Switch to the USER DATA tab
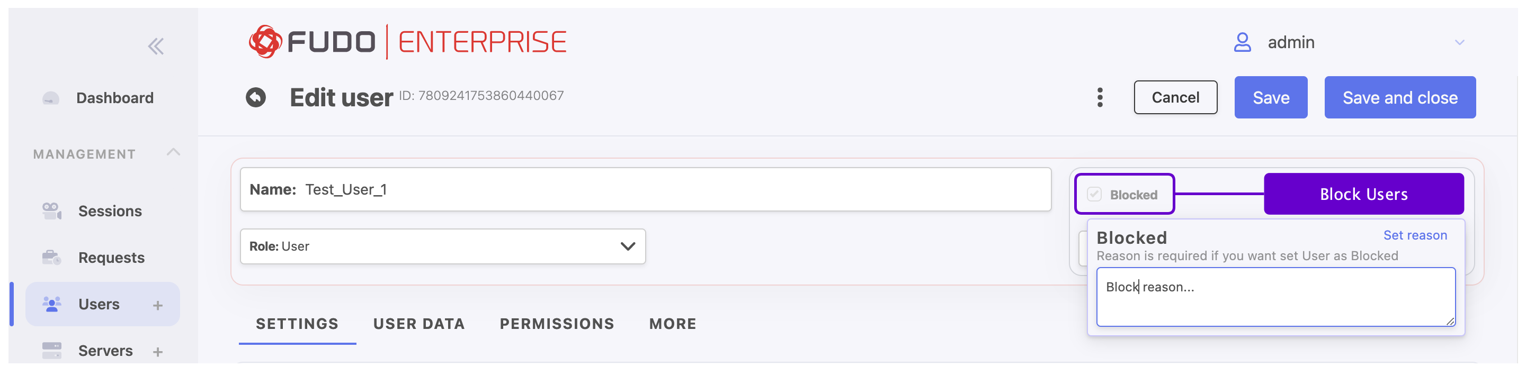The image size is (1526, 376). tap(419, 324)
